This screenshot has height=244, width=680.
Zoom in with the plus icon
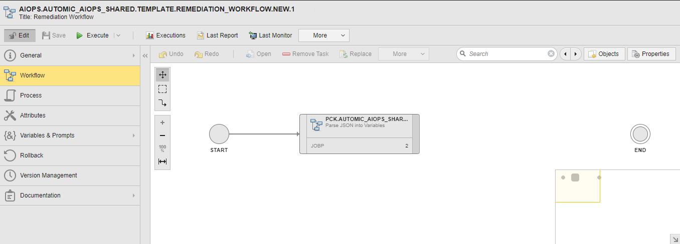pos(162,122)
